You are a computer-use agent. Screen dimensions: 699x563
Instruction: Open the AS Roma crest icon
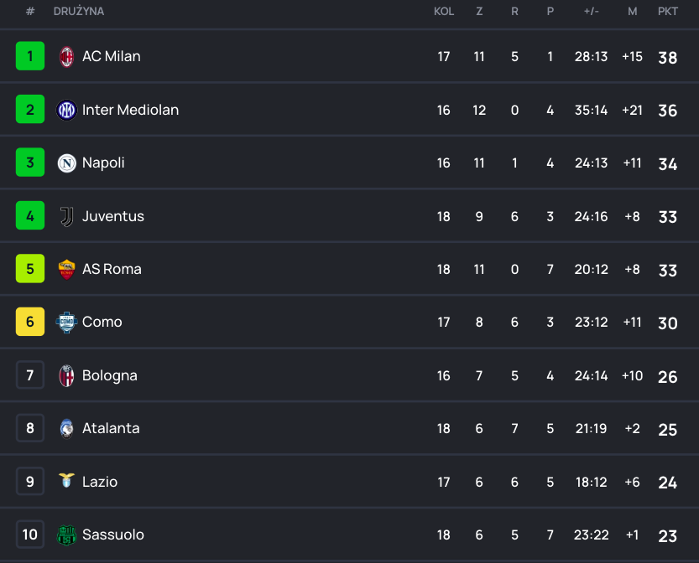click(66, 269)
